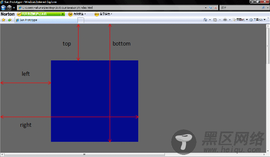Click the Home icon in command bar

[205, 20]
